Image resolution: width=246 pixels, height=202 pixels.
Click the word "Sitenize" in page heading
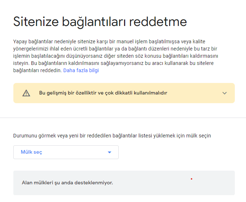[x=35, y=22]
